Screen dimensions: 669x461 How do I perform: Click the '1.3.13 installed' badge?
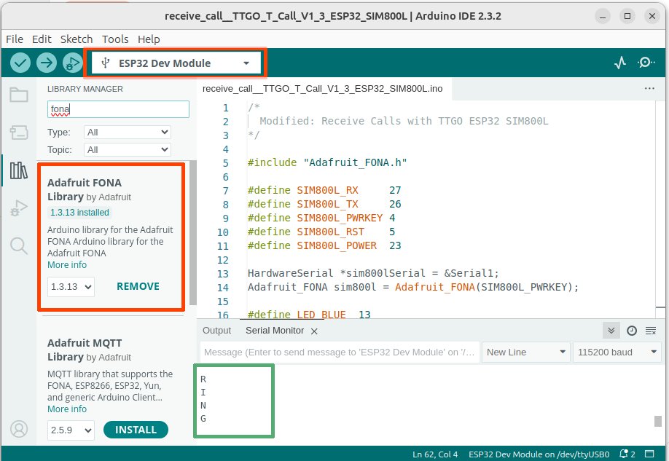pyautogui.click(x=79, y=213)
